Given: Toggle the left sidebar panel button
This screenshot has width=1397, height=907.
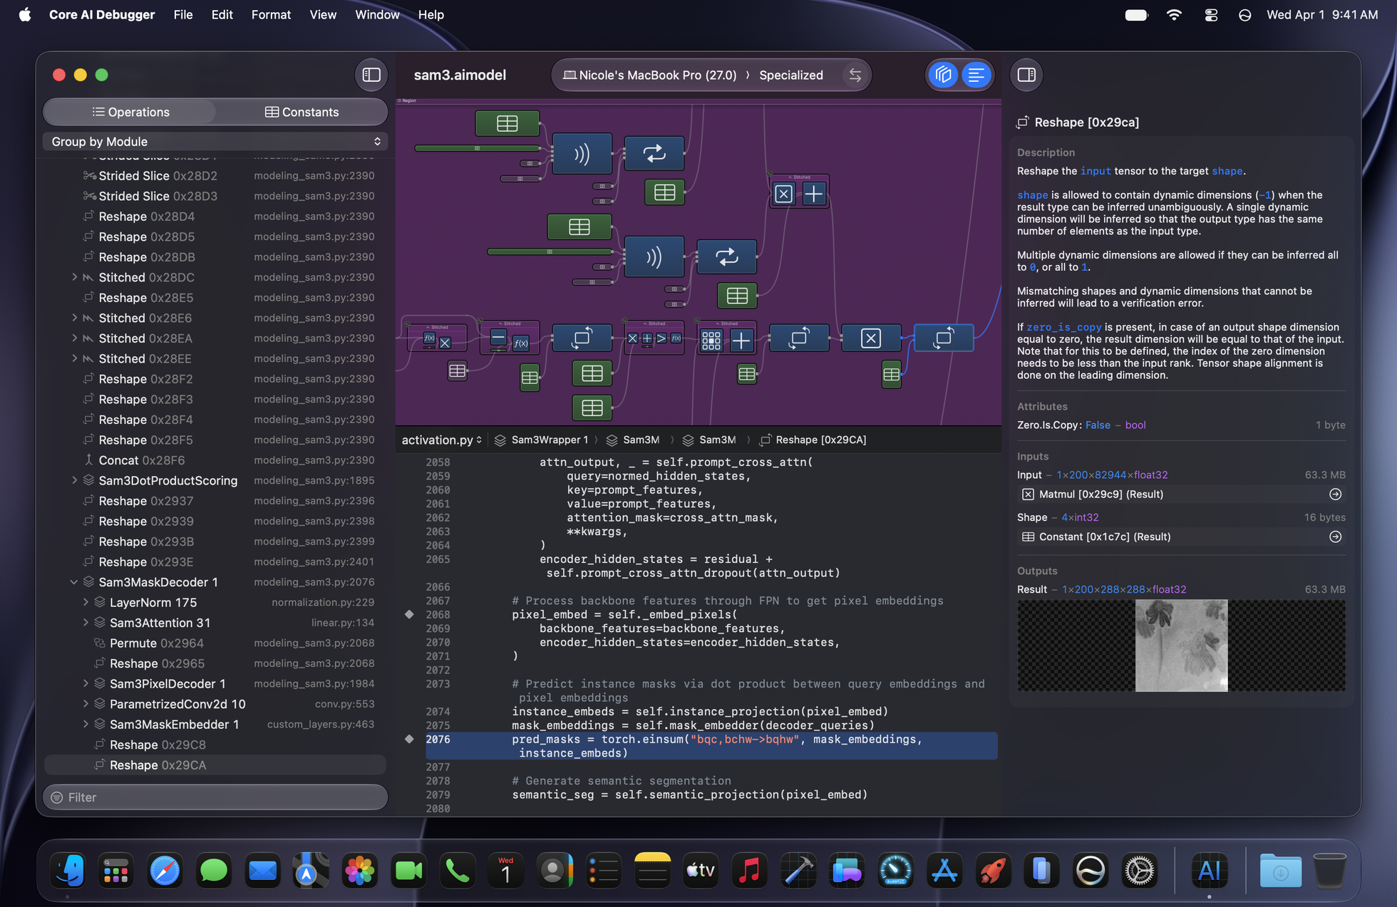Looking at the screenshot, I should 371,75.
